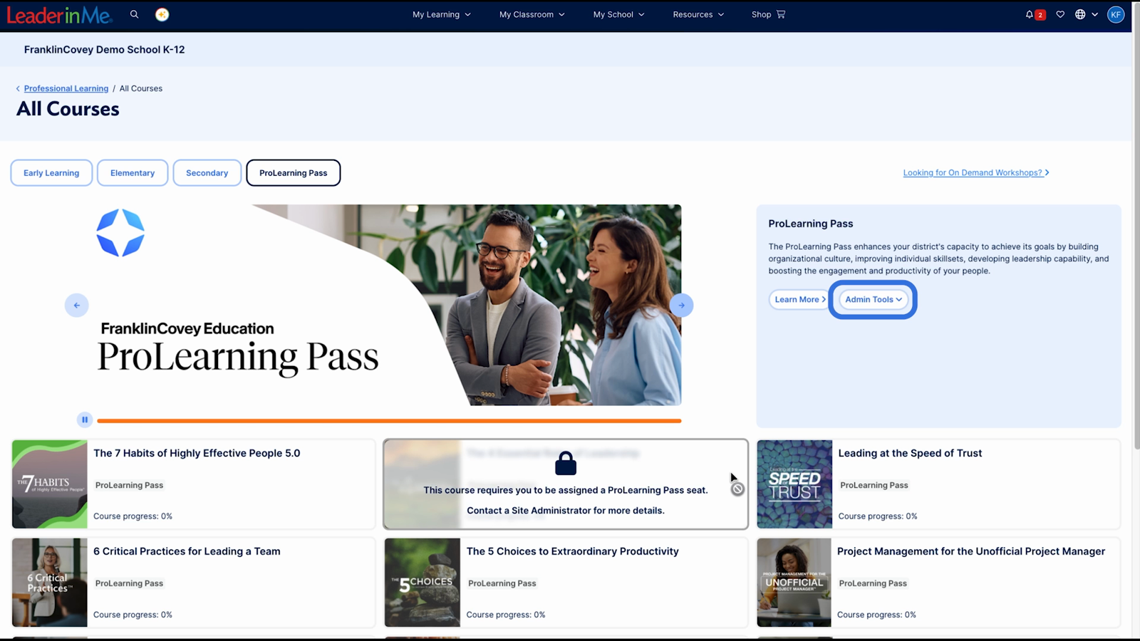Open the Admin Tools dropdown

(x=874, y=300)
